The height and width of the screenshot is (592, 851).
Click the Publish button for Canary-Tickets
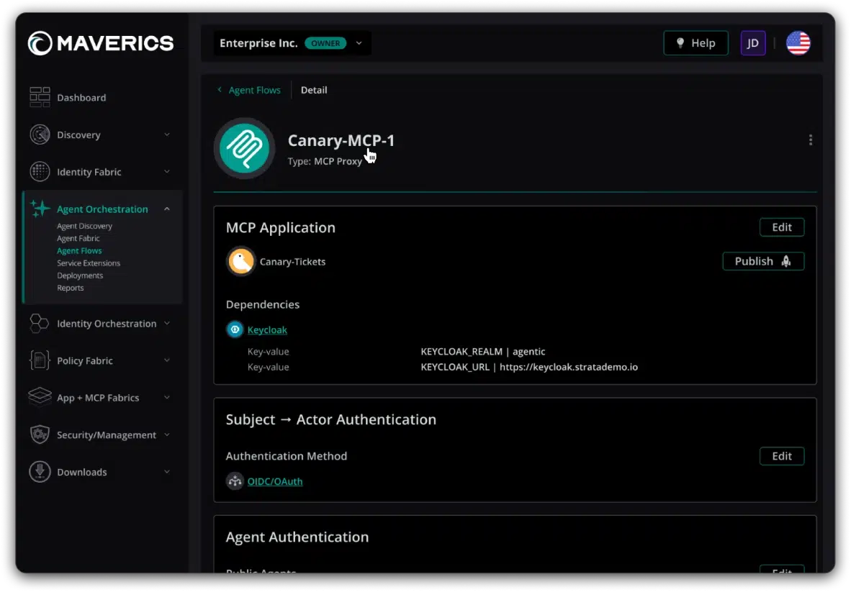(x=762, y=261)
